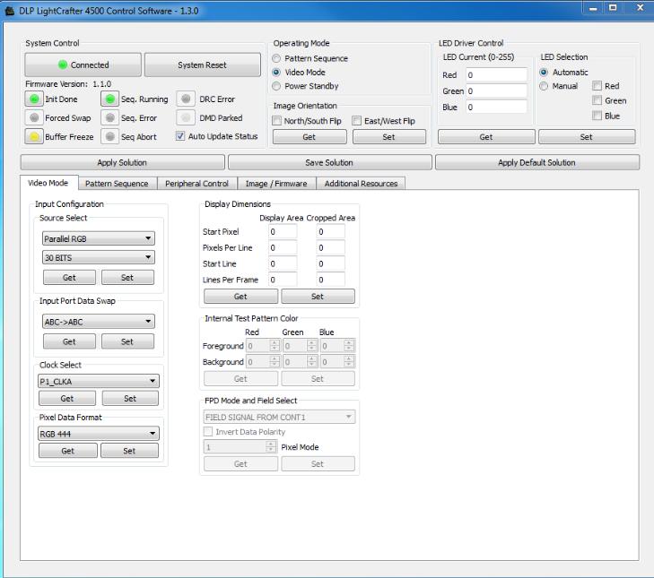Click the Seq. Running green indicator
Image resolution: width=654 pixels, height=578 pixels.
coord(110,99)
